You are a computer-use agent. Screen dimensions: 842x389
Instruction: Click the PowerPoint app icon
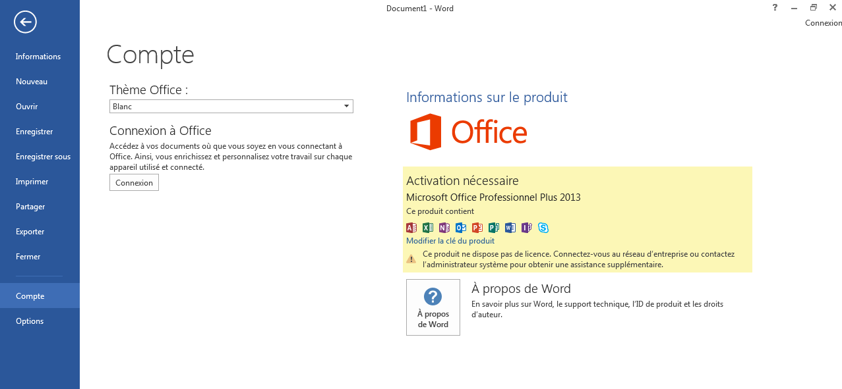pos(477,228)
